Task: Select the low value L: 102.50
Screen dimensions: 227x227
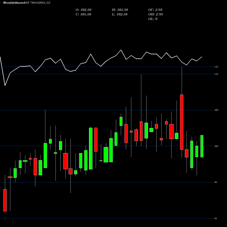Action: coord(119,15)
